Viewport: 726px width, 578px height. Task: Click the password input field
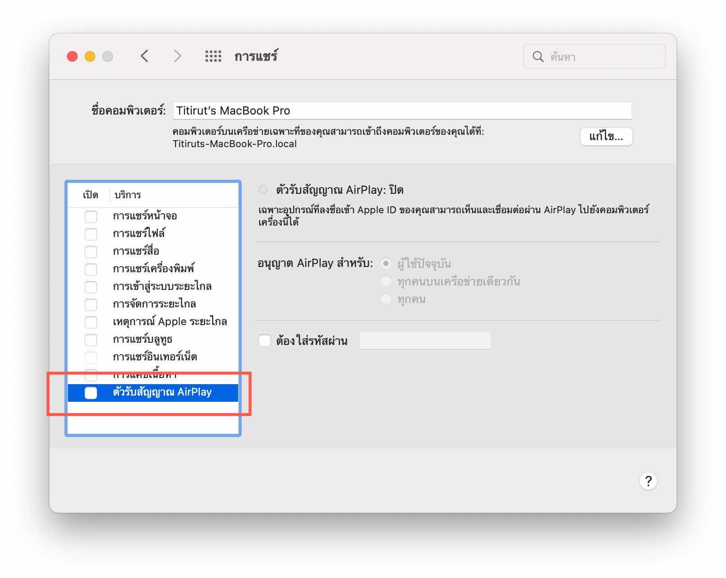(x=425, y=341)
